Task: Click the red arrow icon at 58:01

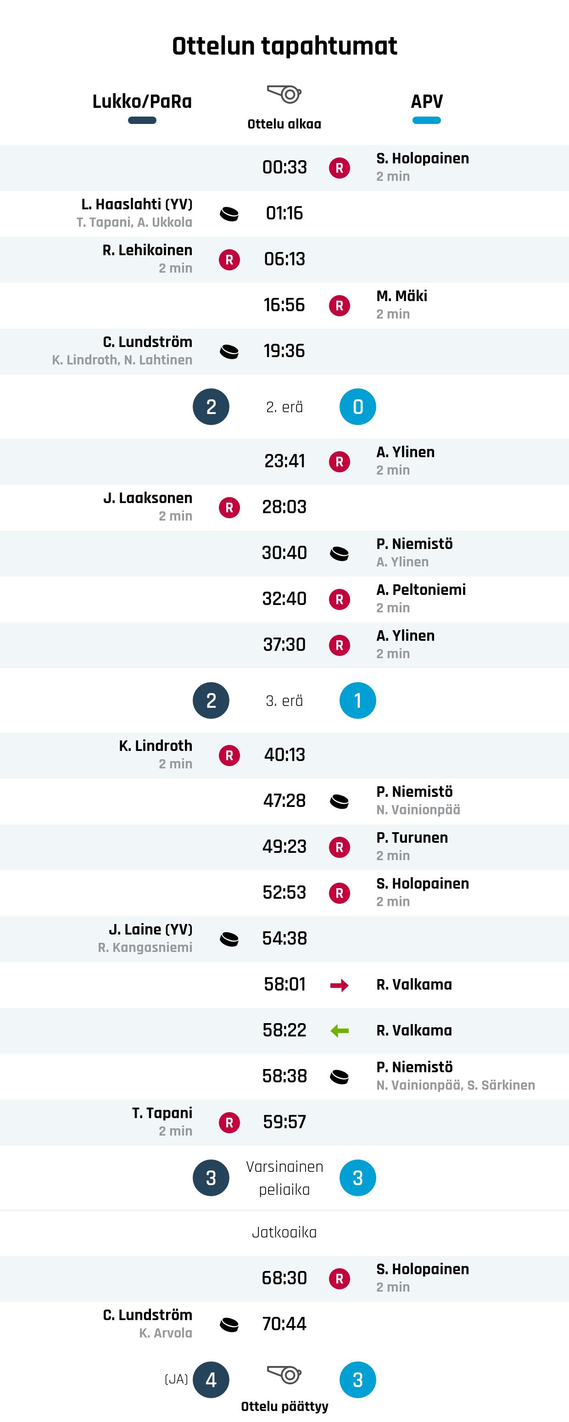Action: point(340,985)
